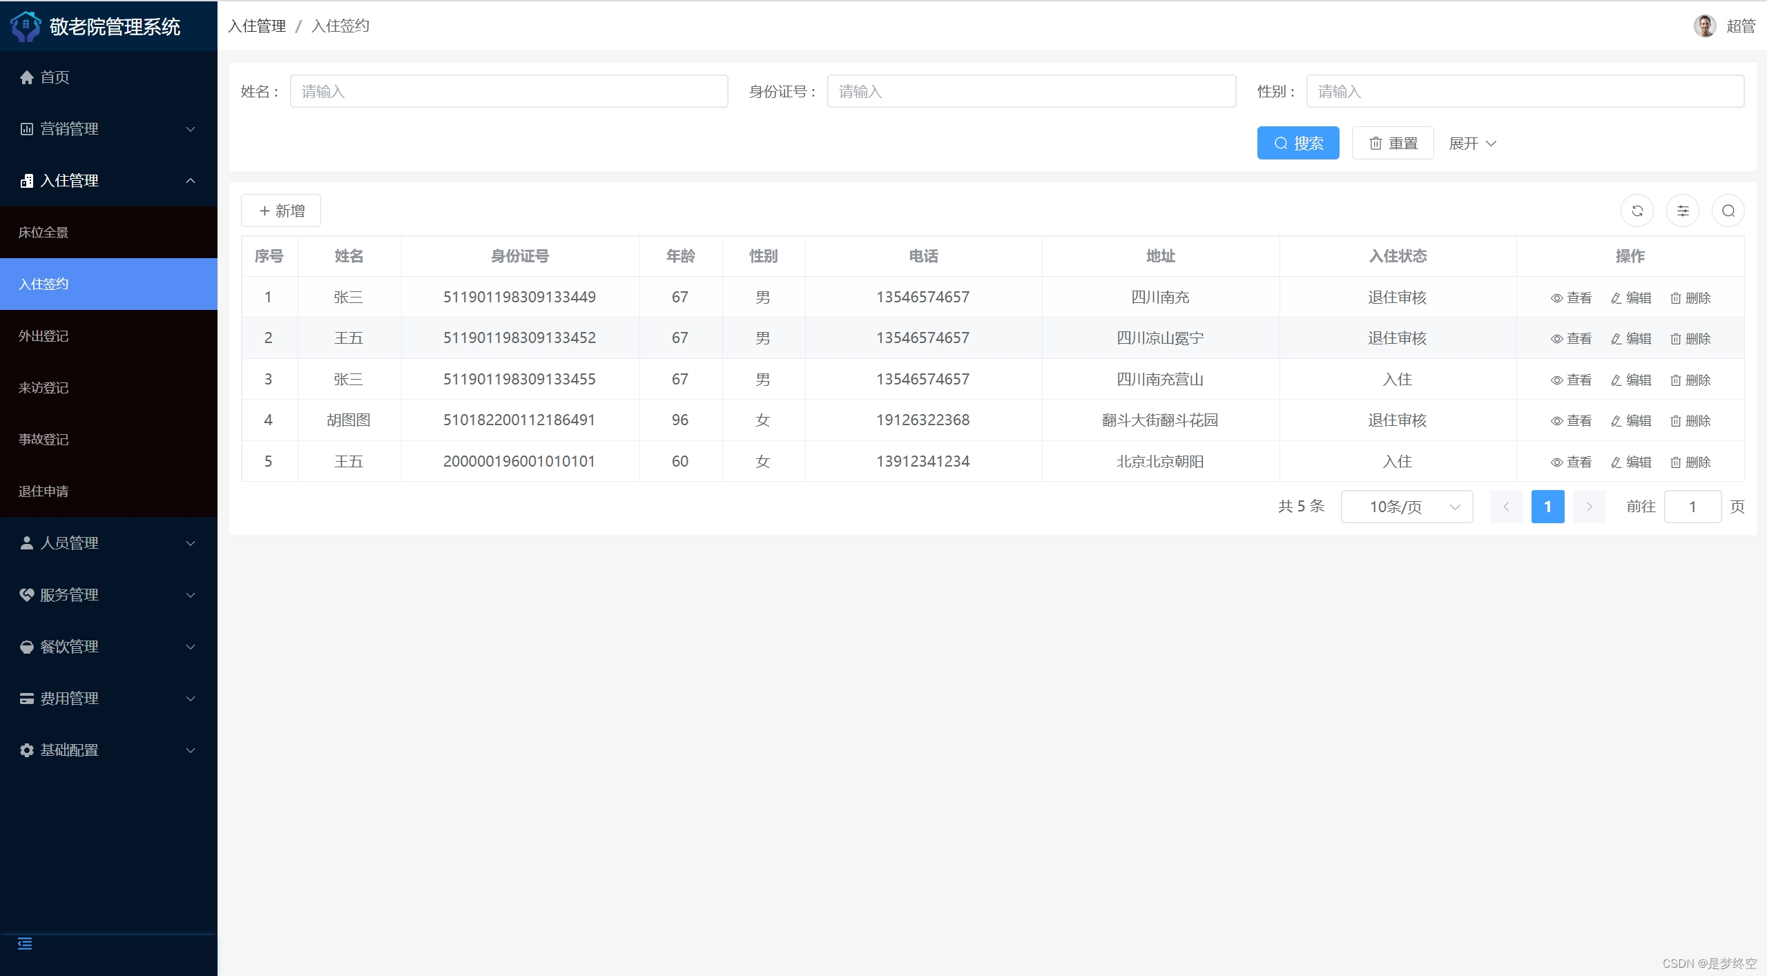Edit row 5 王五 record
This screenshot has height=976, width=1767.
point(1630,462)
